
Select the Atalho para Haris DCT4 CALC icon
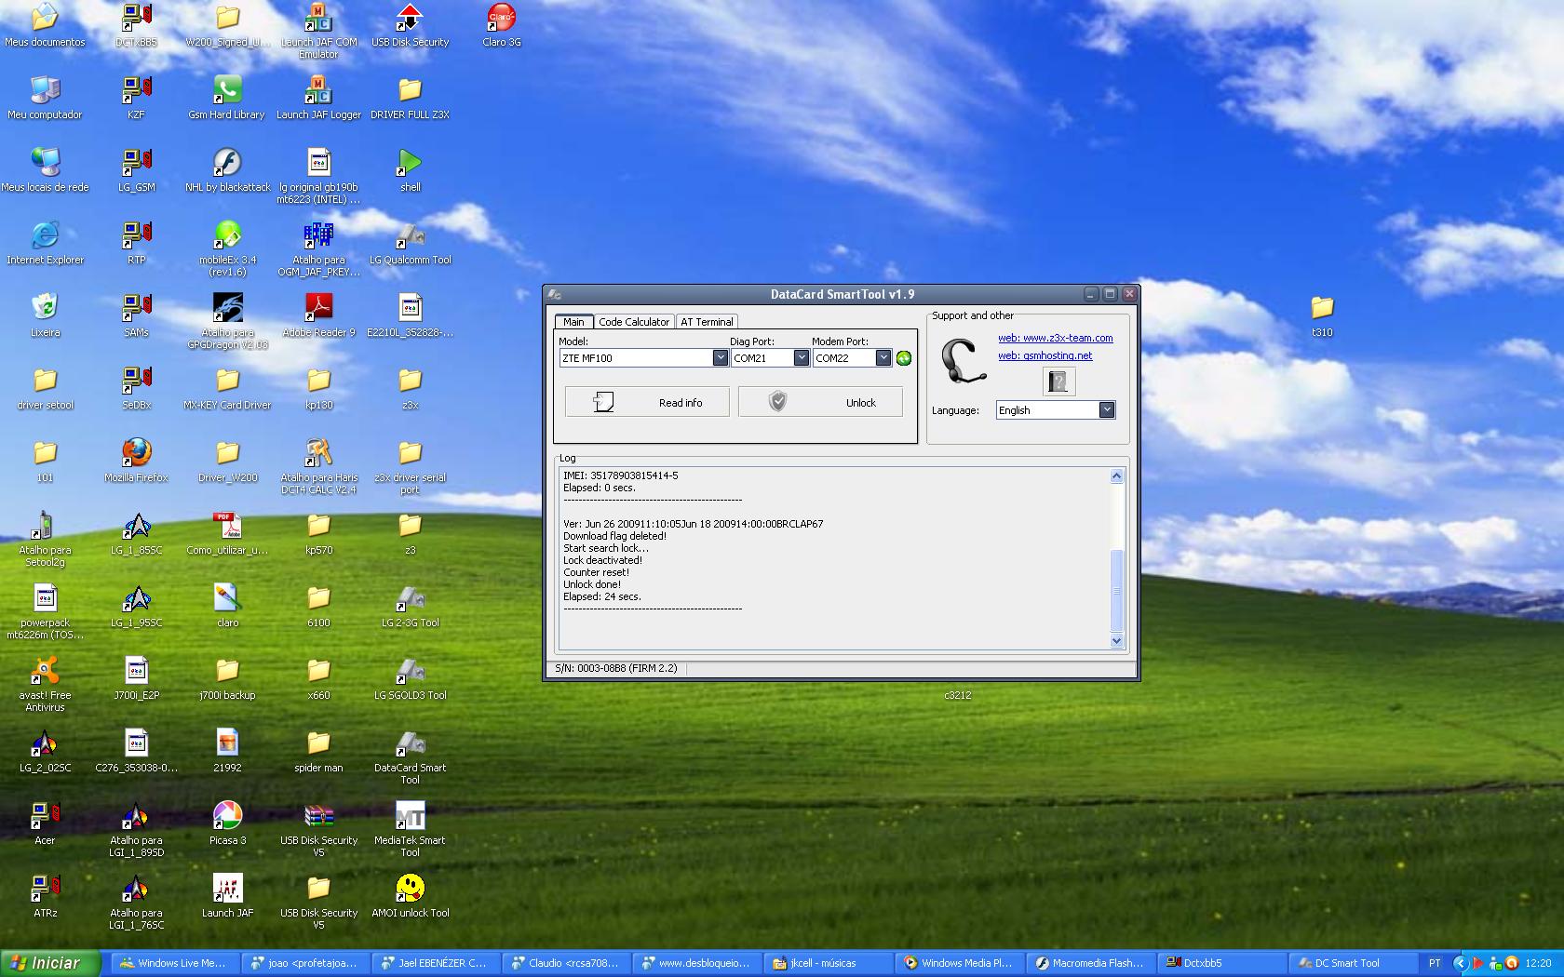coord(318,466)
